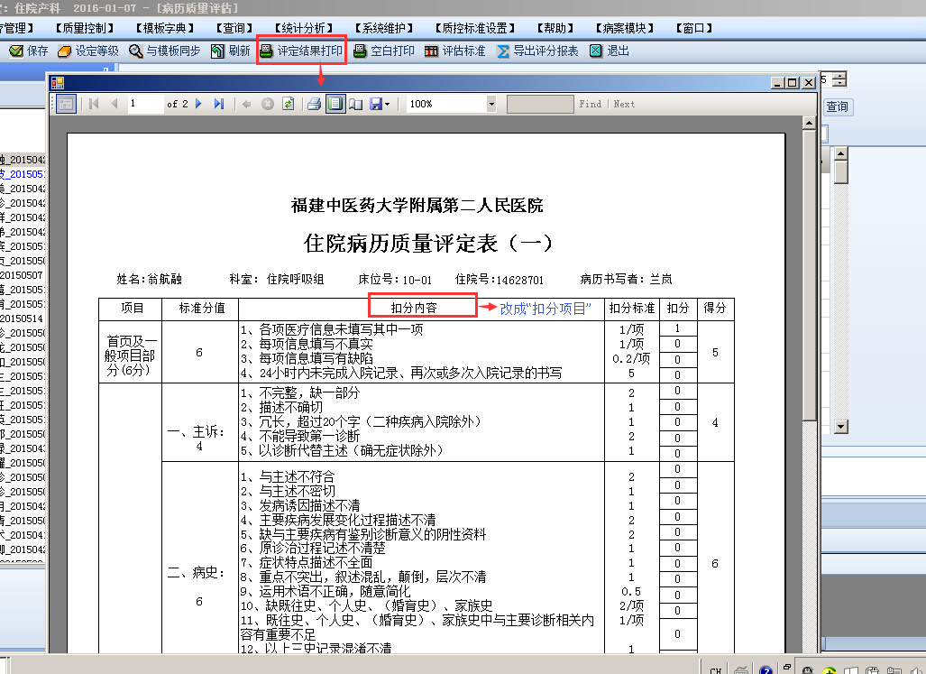Click the 设定等级 toolbar button
Image resolution: width=926 pixels, height=674 pixels.
pos(88,51)
